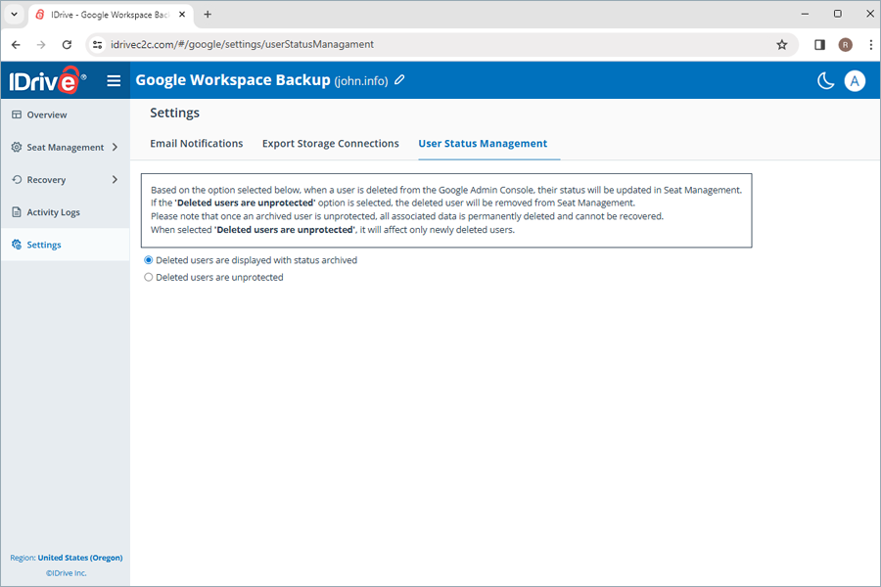Toggle dark mode with the moon icon

(824, 81)
